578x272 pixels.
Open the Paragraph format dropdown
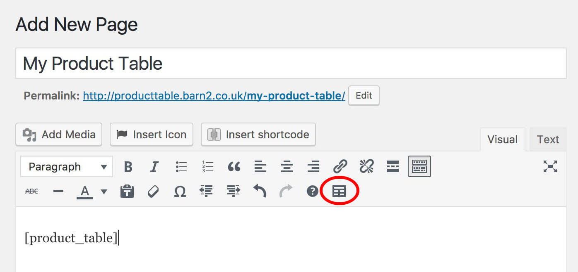(x=66, y=167)
